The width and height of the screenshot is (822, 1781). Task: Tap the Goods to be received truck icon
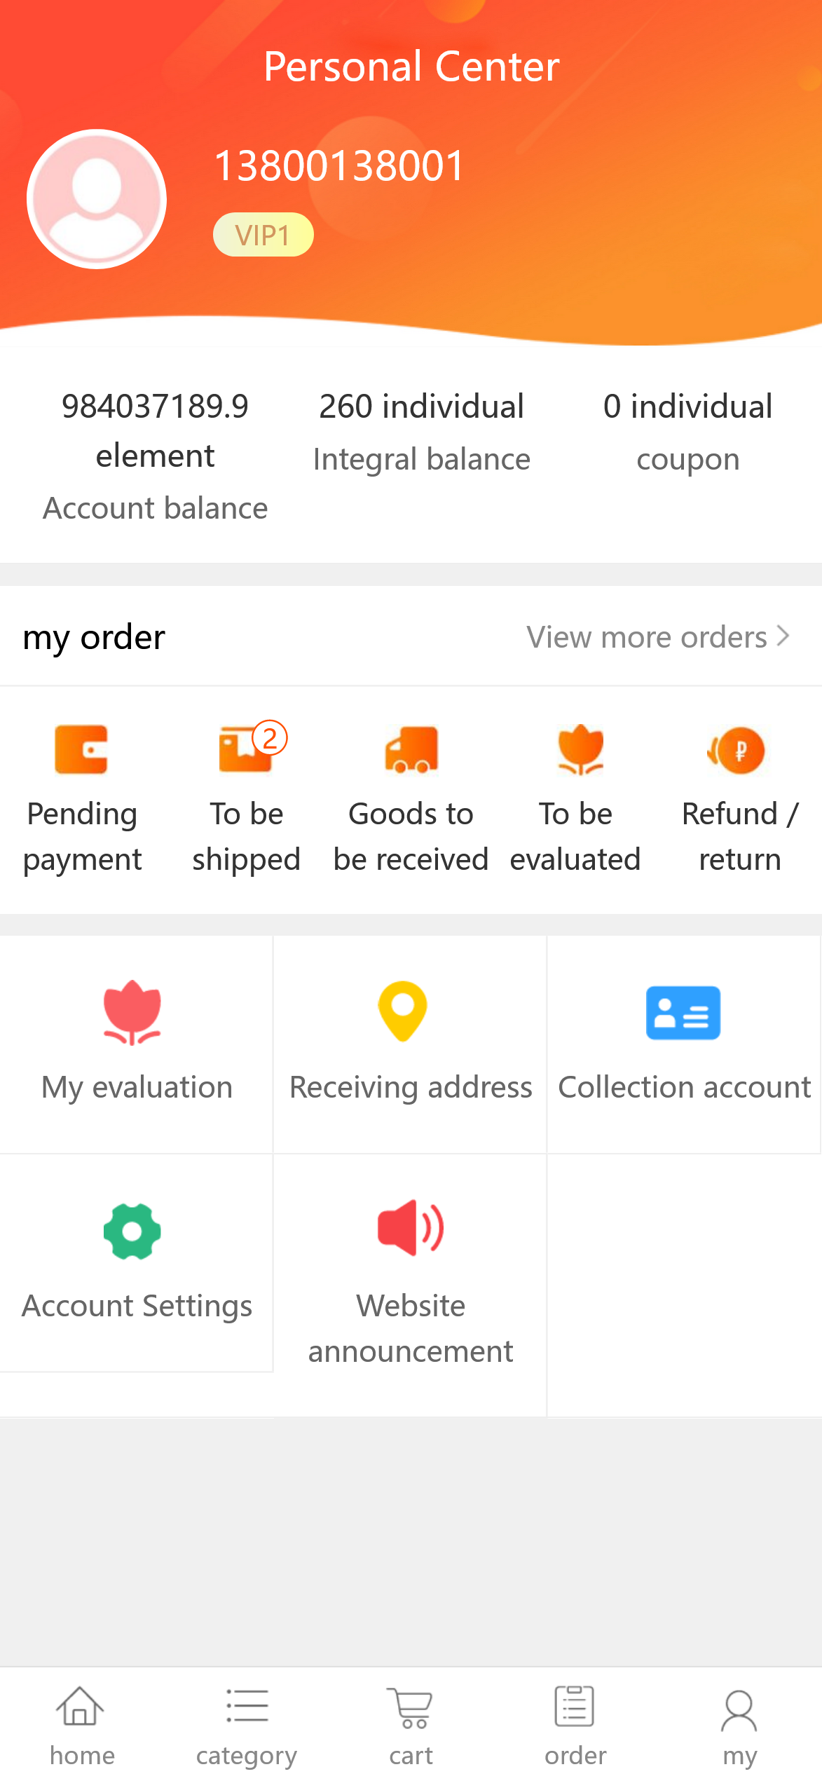411,749
